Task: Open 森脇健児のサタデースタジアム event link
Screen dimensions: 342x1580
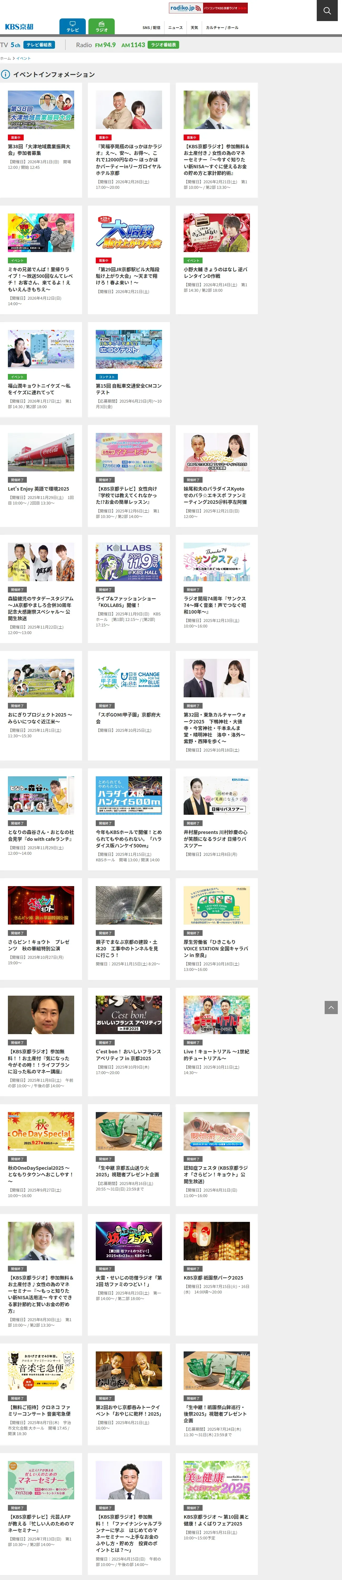Action: (41, 609)
